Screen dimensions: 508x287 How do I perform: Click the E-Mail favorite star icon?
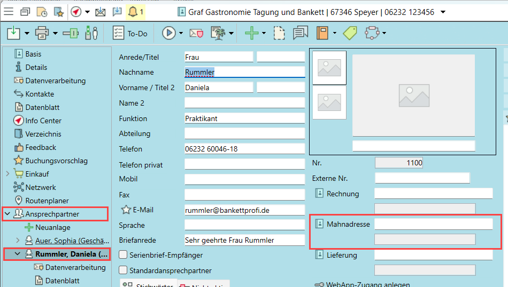[x=126, y=210]
